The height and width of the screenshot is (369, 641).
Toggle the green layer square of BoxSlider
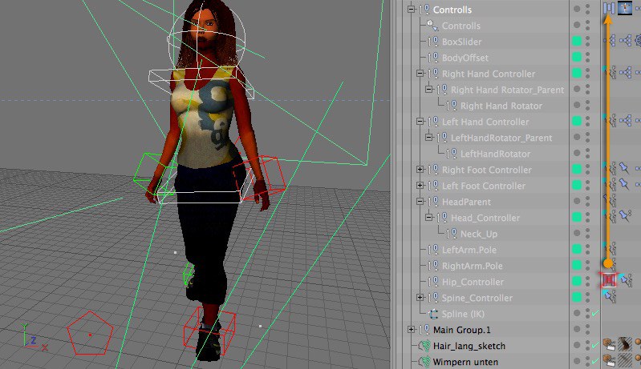576,42
